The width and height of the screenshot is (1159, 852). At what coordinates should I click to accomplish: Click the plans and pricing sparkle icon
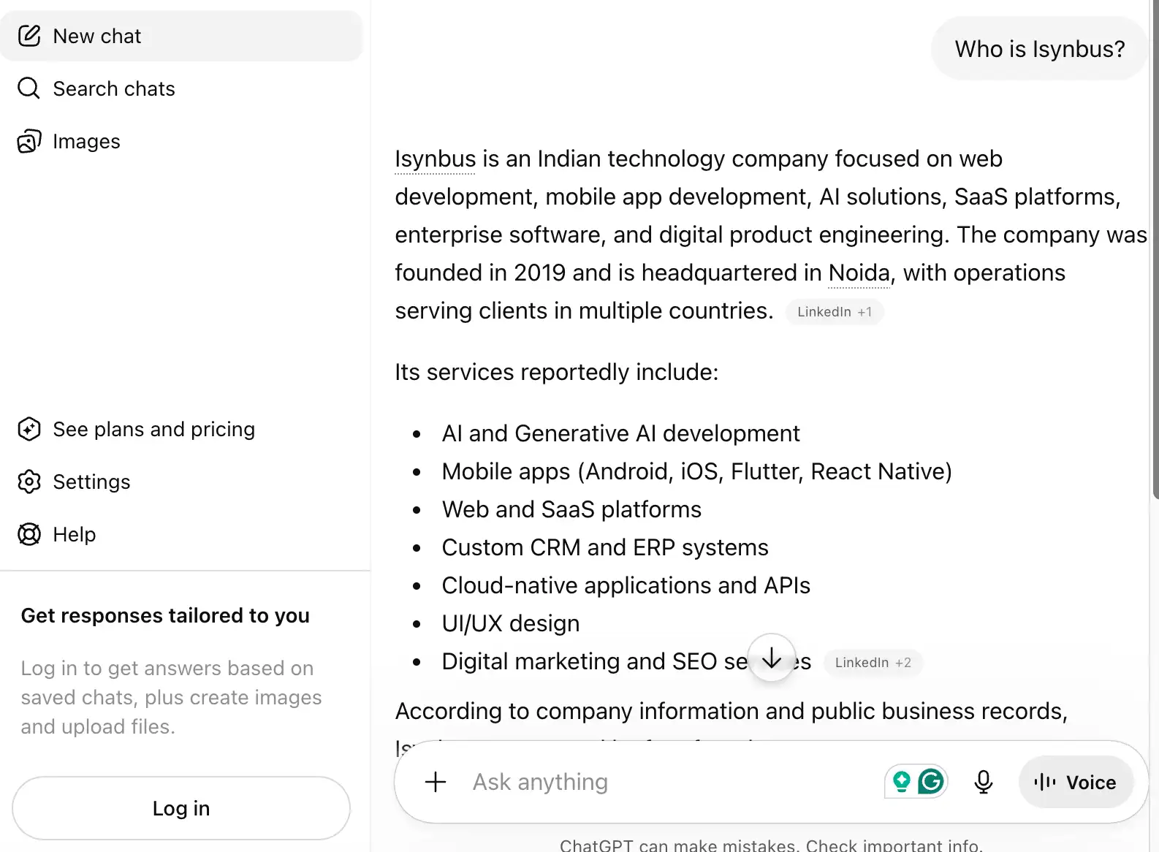29,429
